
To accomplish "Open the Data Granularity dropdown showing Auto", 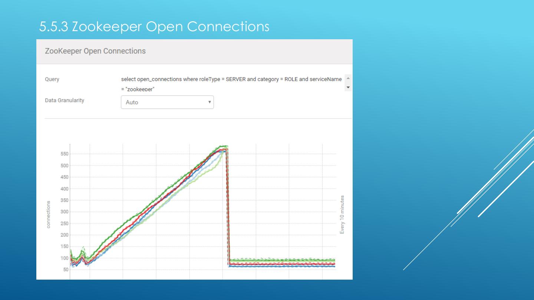I will (x=167, y=102).
